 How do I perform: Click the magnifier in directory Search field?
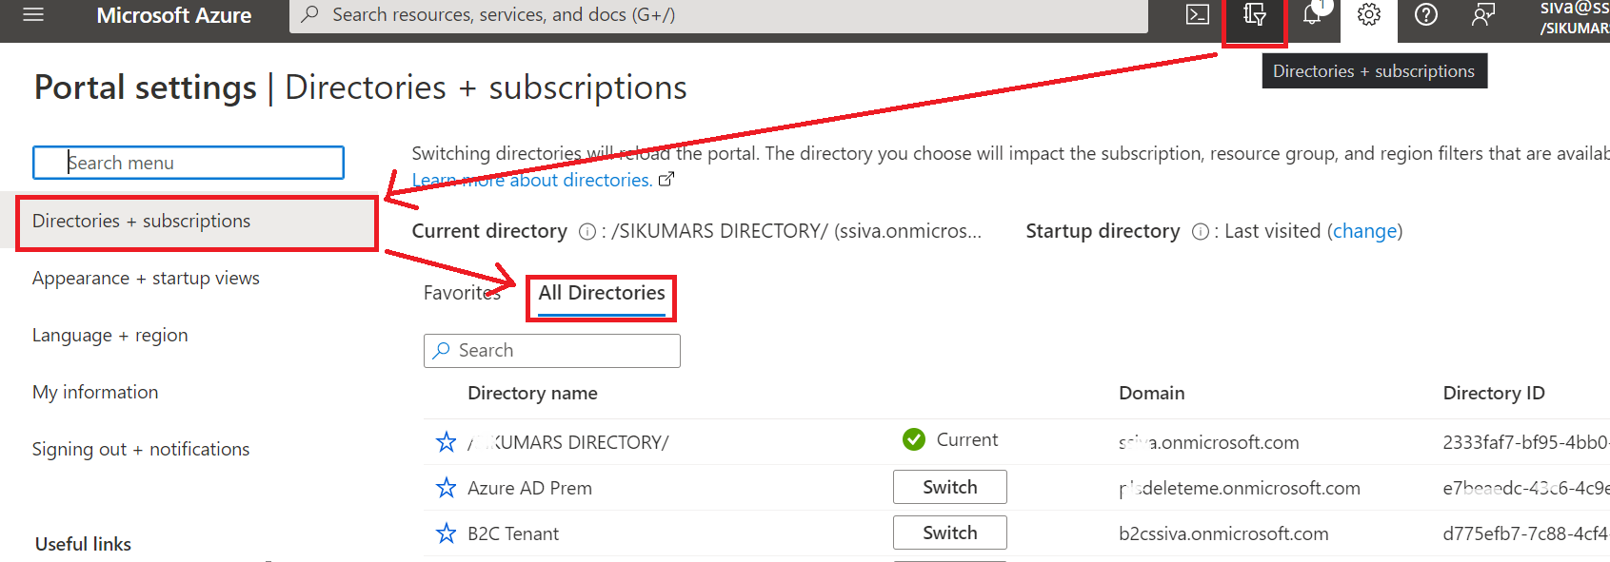(441, 351)
